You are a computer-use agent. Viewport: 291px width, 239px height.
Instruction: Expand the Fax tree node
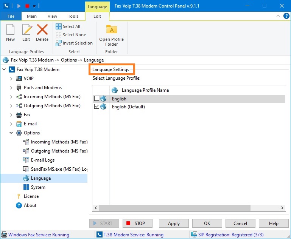tap(11, 115)
